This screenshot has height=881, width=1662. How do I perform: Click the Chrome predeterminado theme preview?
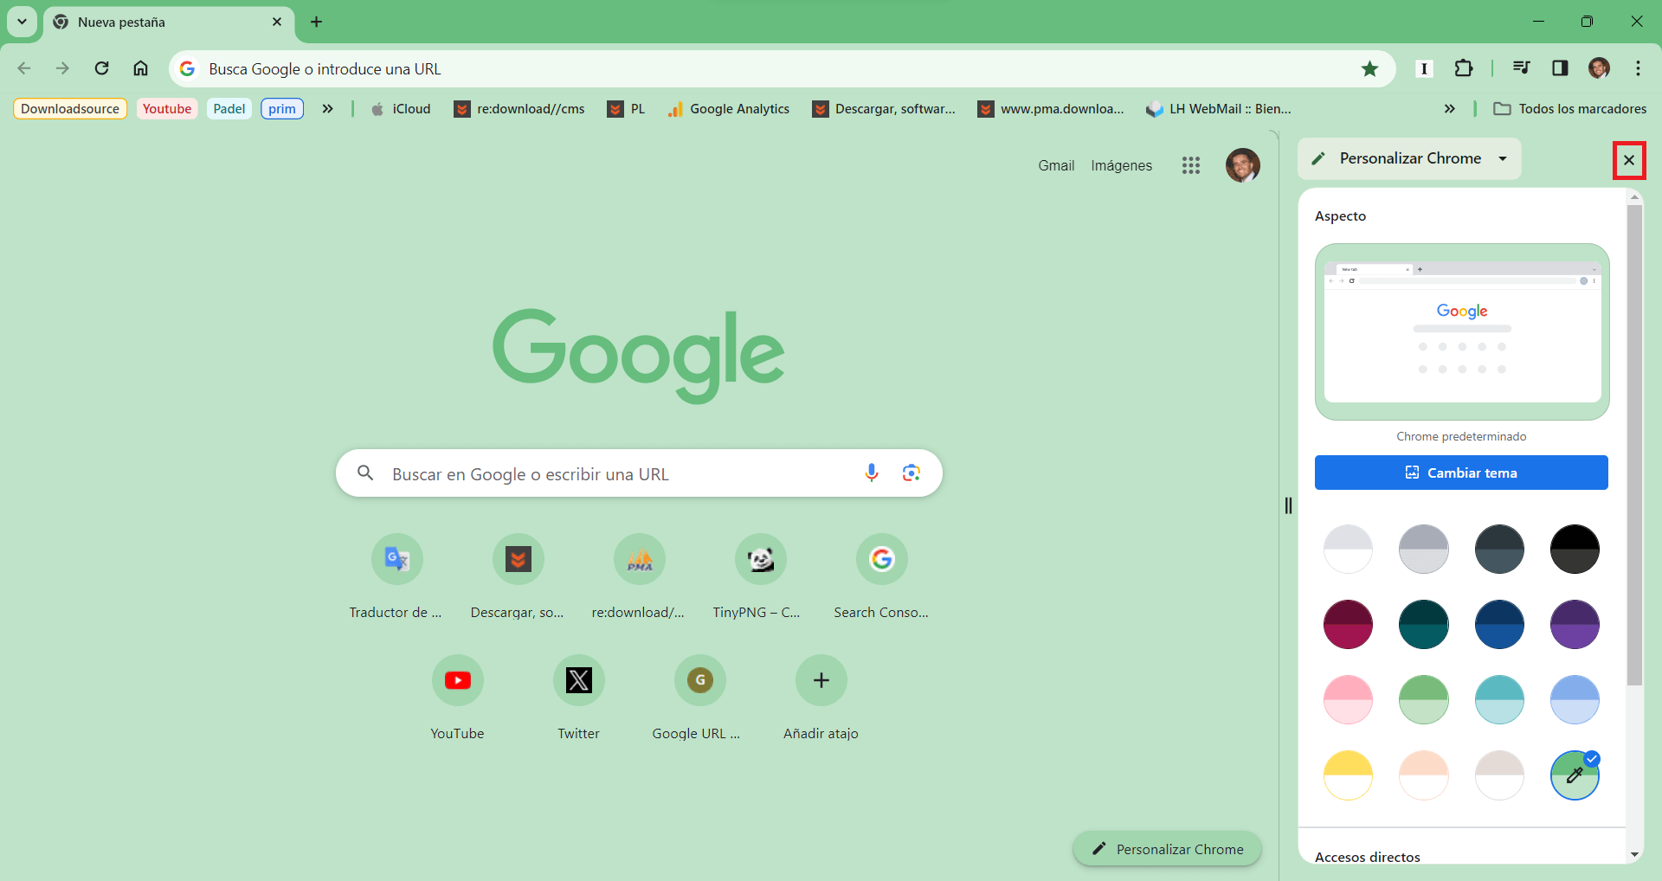pyautogui.click(x=1462, y=331)
